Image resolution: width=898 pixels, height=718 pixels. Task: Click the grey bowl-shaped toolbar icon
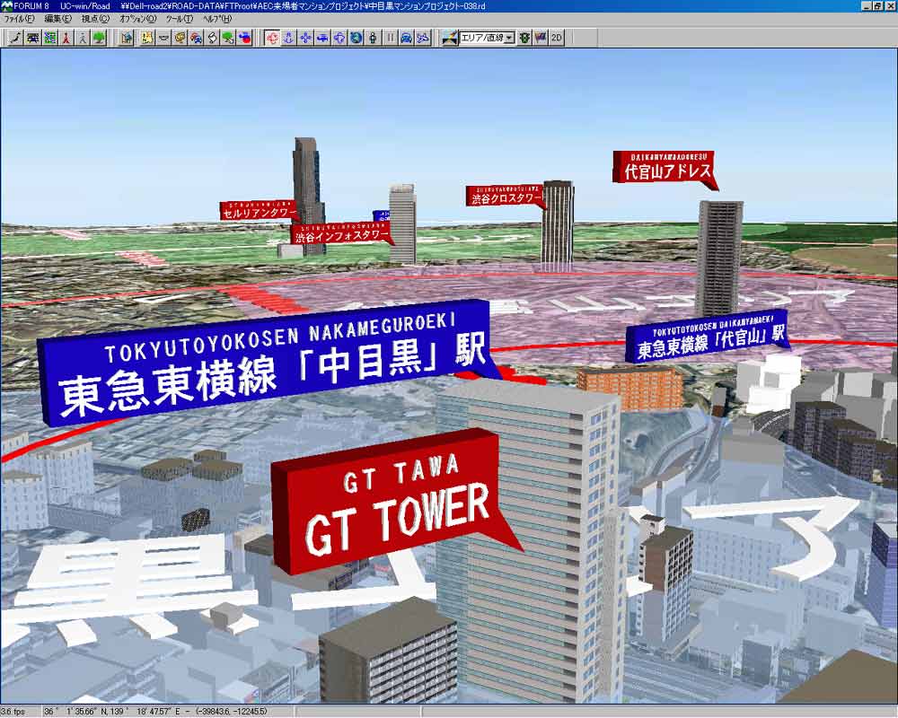pyautogui.click(x=163, y=39)
